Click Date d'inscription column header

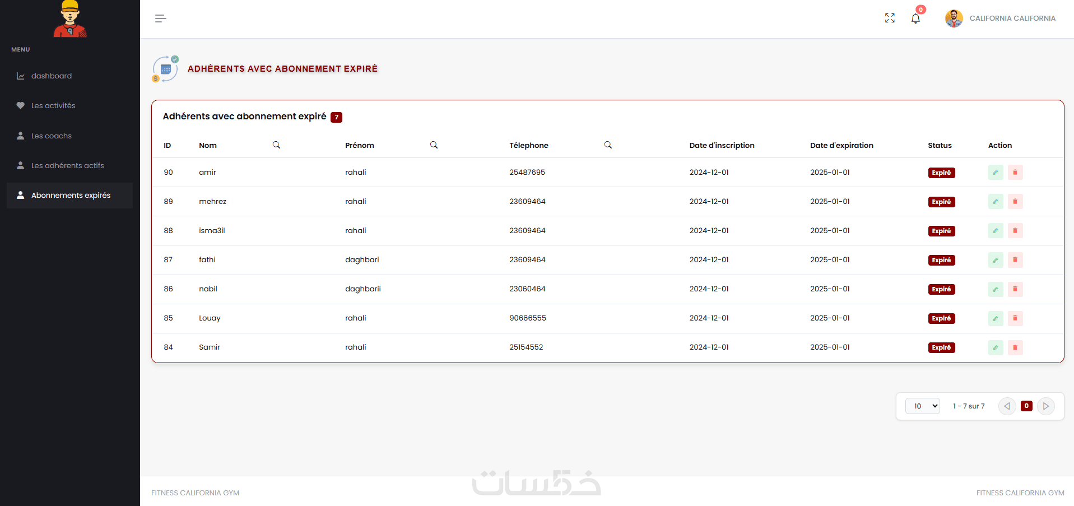722,146
